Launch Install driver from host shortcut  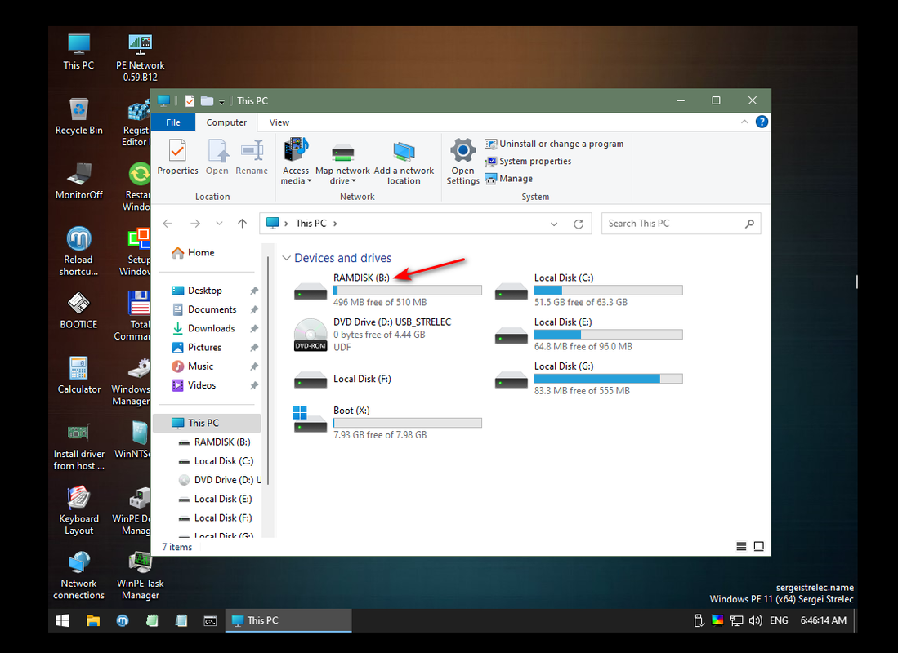click(79, 446)
